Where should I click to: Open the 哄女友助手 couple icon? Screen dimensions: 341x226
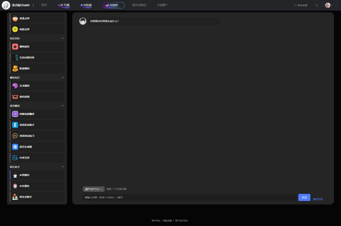pos(15,197)
